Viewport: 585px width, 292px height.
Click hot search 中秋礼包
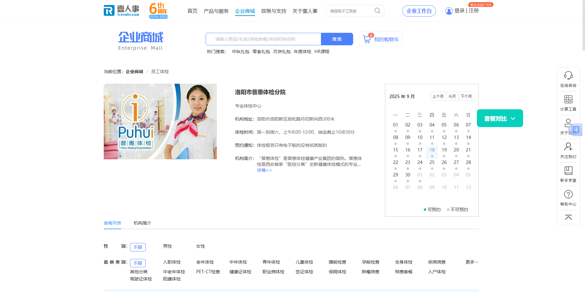click(241, 52)
